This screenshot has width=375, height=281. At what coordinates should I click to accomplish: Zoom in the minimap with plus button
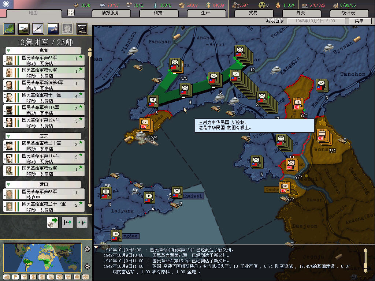pyautogui.click(x=87, y=249)
